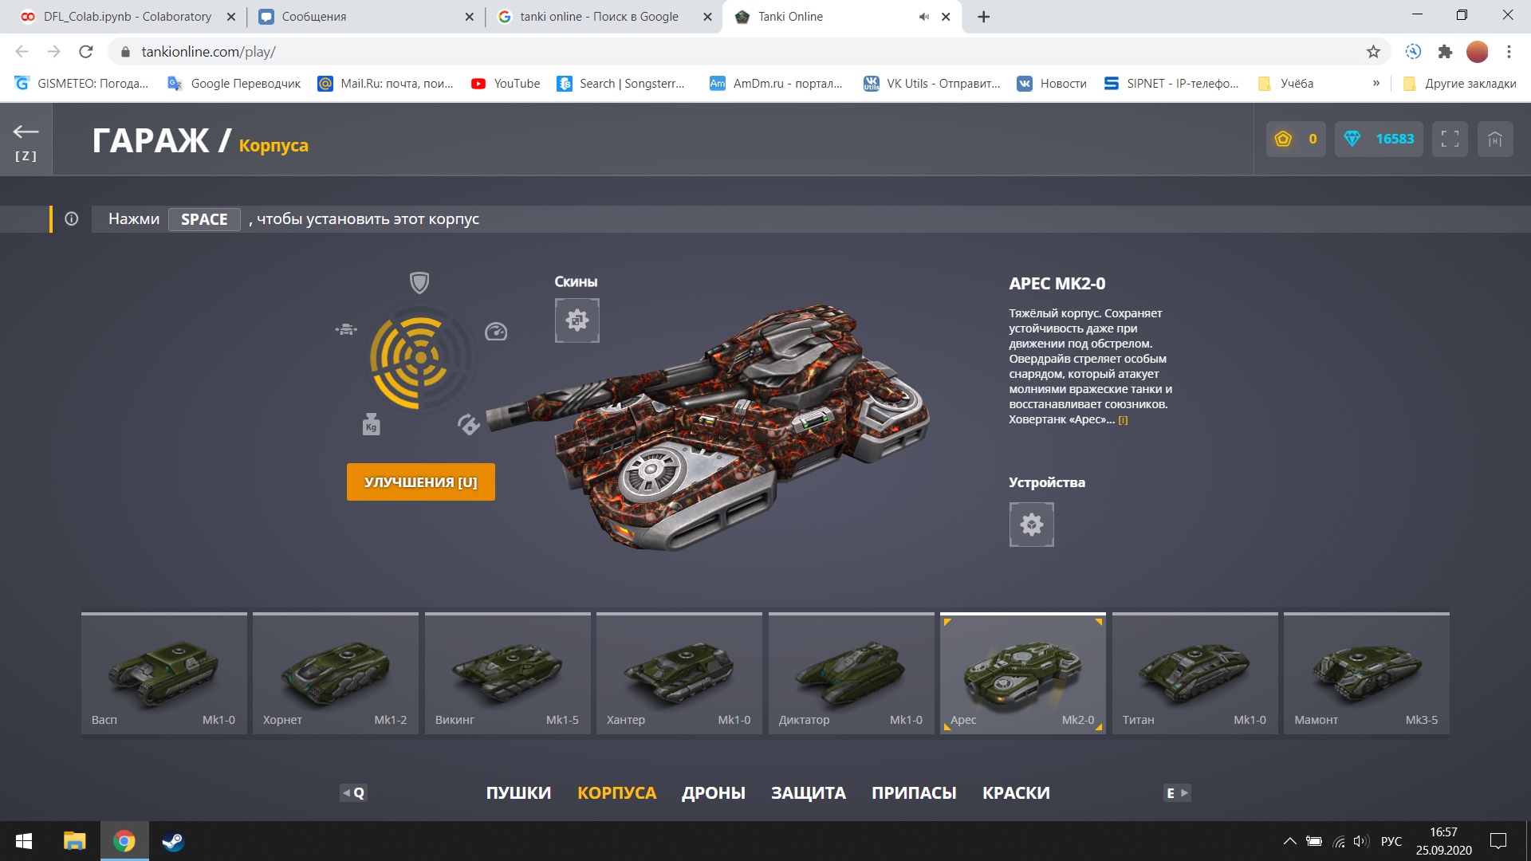The image size is (1531, 861).
Task: Click the УЛУЧШЕНИЯ [U] button
Action: tap(420, 482)
